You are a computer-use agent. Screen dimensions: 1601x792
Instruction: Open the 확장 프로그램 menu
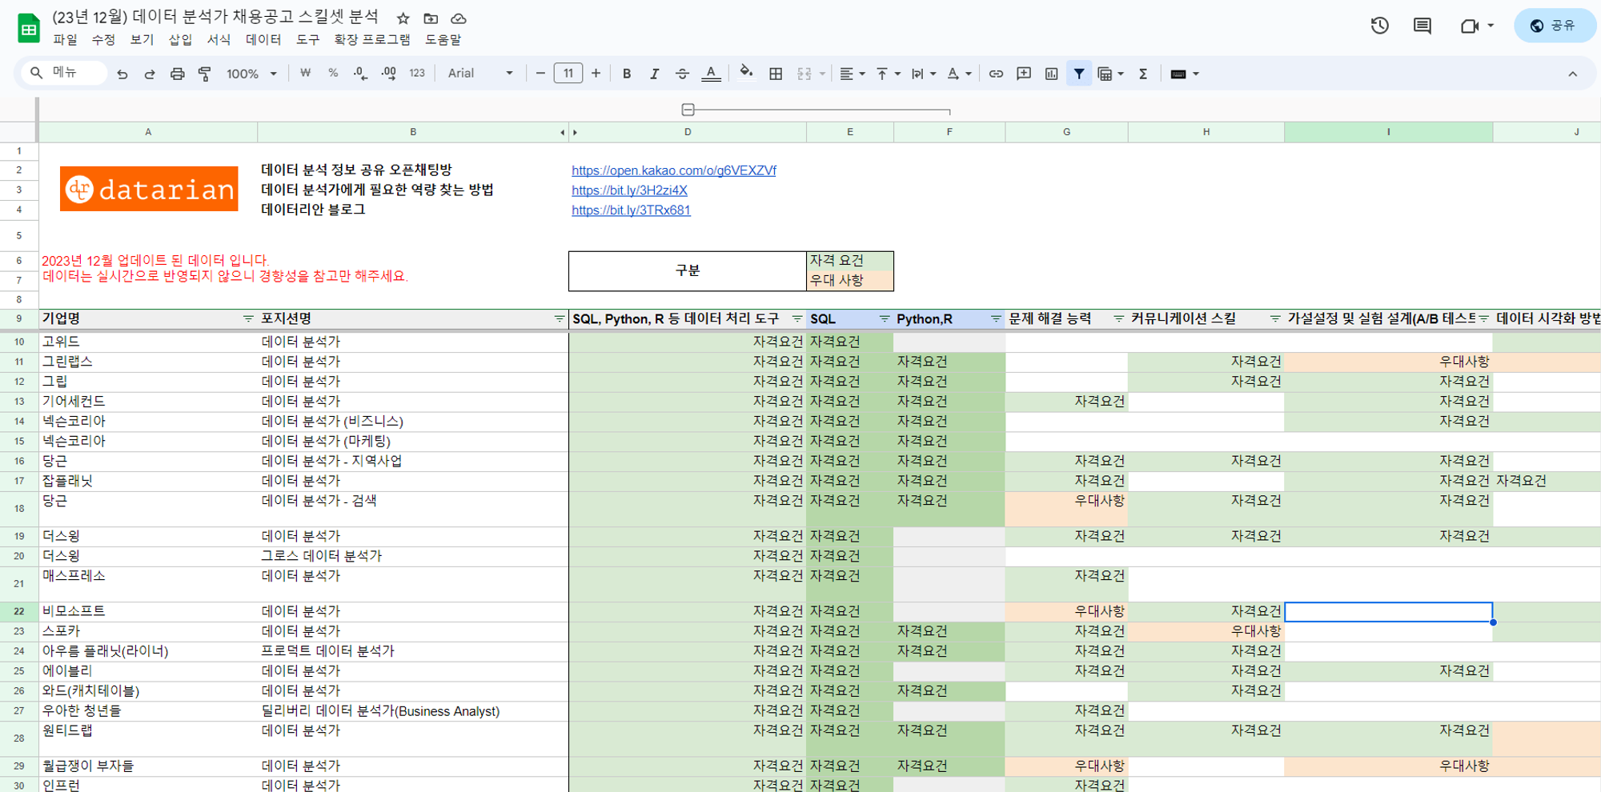pyautogui.click(x=371, y=39)
